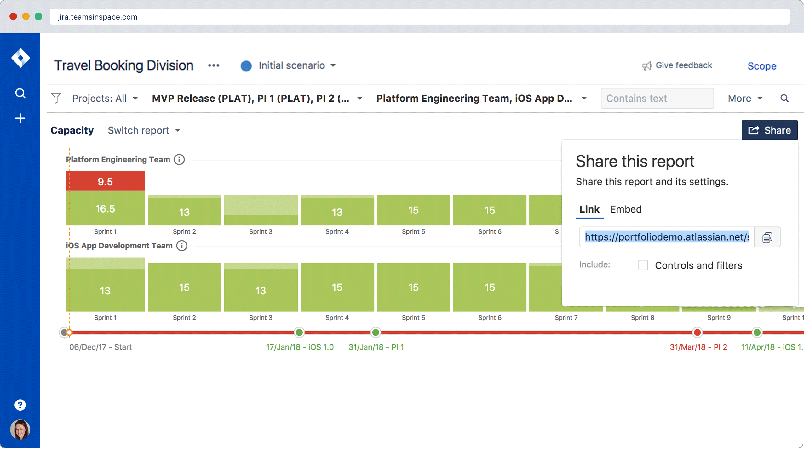The width and height of the screenshot is (804, 449).
Task: Enable the Controls and filters checkbox
Action: pyautogui.click(x=643, y=265)
